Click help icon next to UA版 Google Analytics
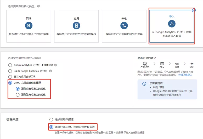The width and height of the screenshot is (203, 139). [50, 71]
